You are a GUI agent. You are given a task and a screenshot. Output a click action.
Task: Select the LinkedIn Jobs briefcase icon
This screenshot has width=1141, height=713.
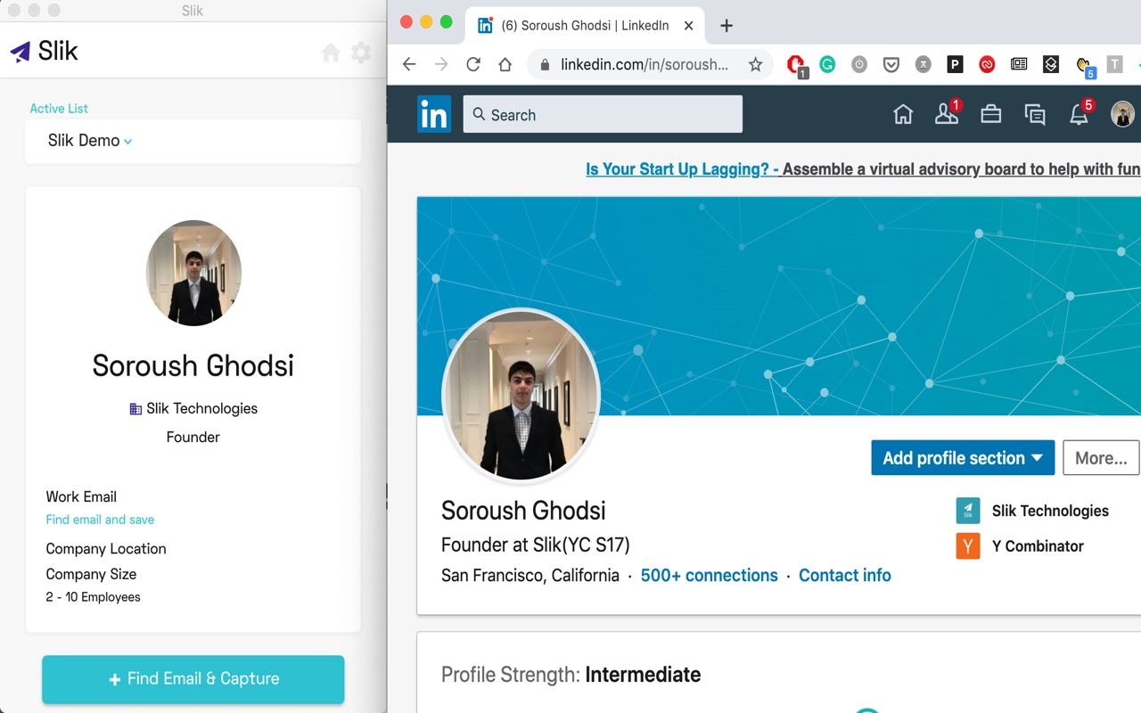990,114
